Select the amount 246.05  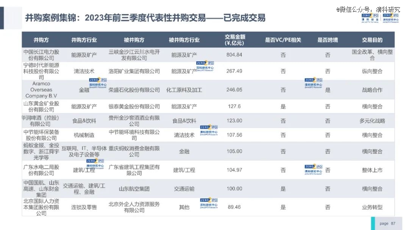coord(234,90)
